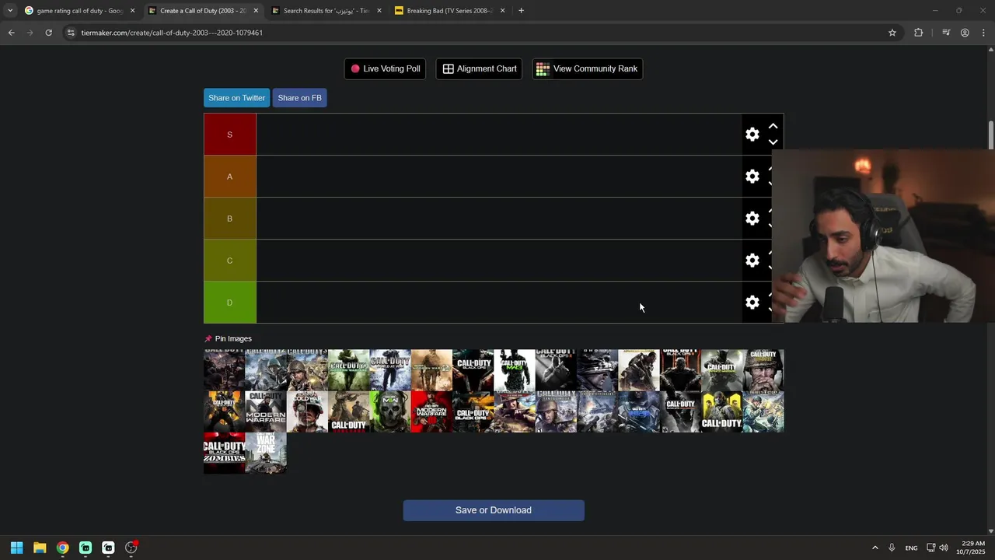The image size is (995, 560).
Task: Select the Black Ops 6 thumbnail
Action: 473,411
